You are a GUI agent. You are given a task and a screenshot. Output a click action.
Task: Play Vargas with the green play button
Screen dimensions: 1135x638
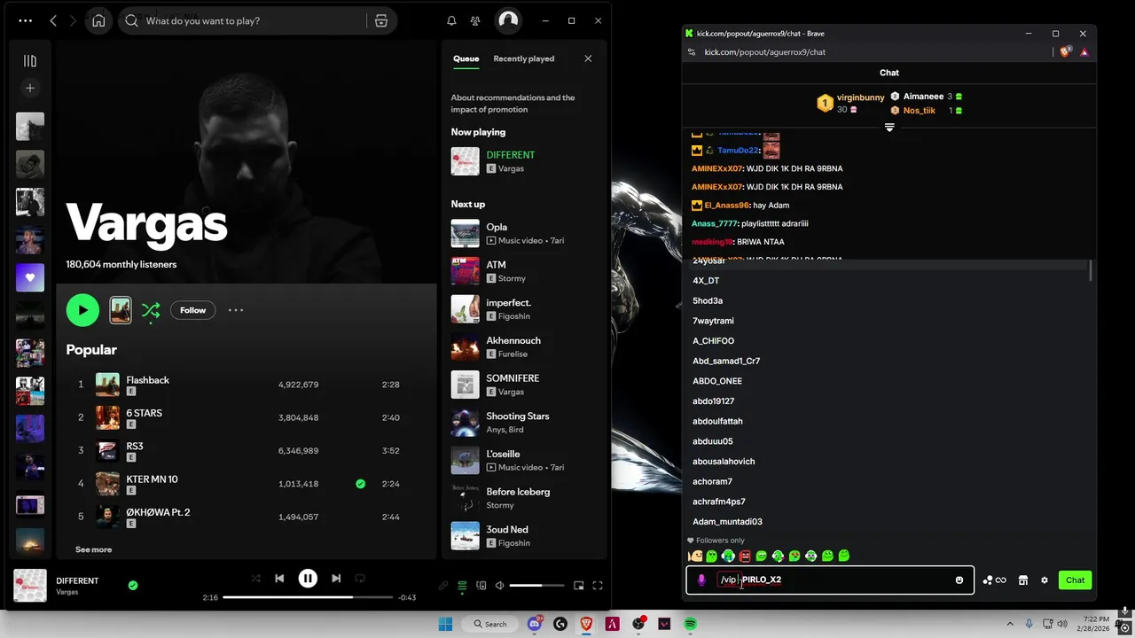[82, 310]
